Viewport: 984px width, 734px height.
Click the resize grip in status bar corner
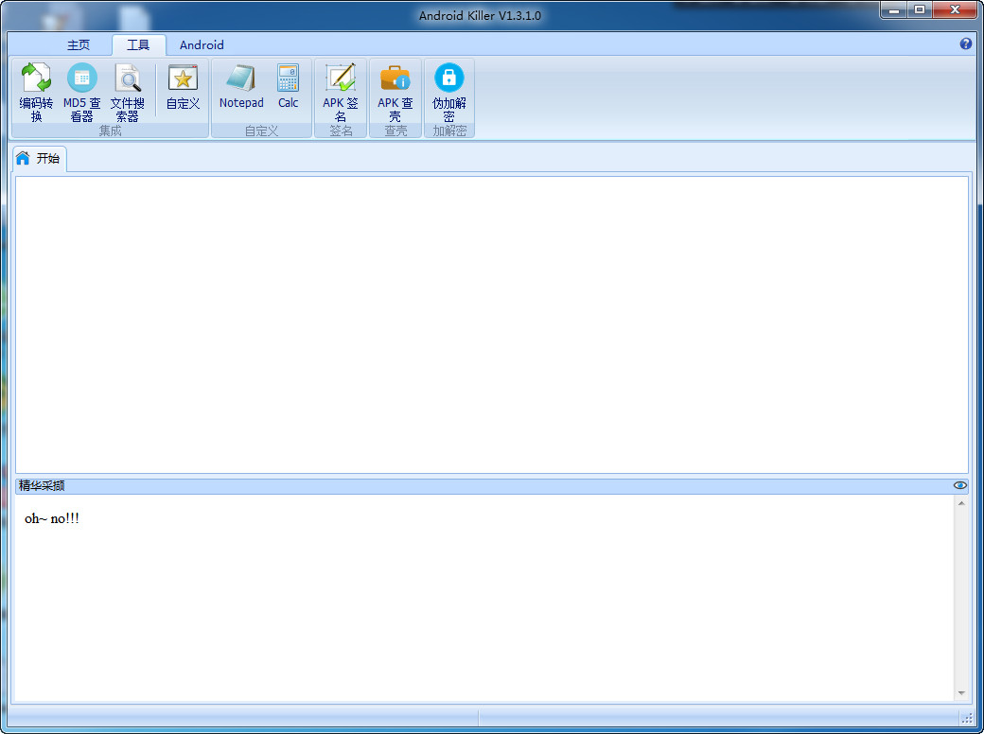click(x=967, y=718)
